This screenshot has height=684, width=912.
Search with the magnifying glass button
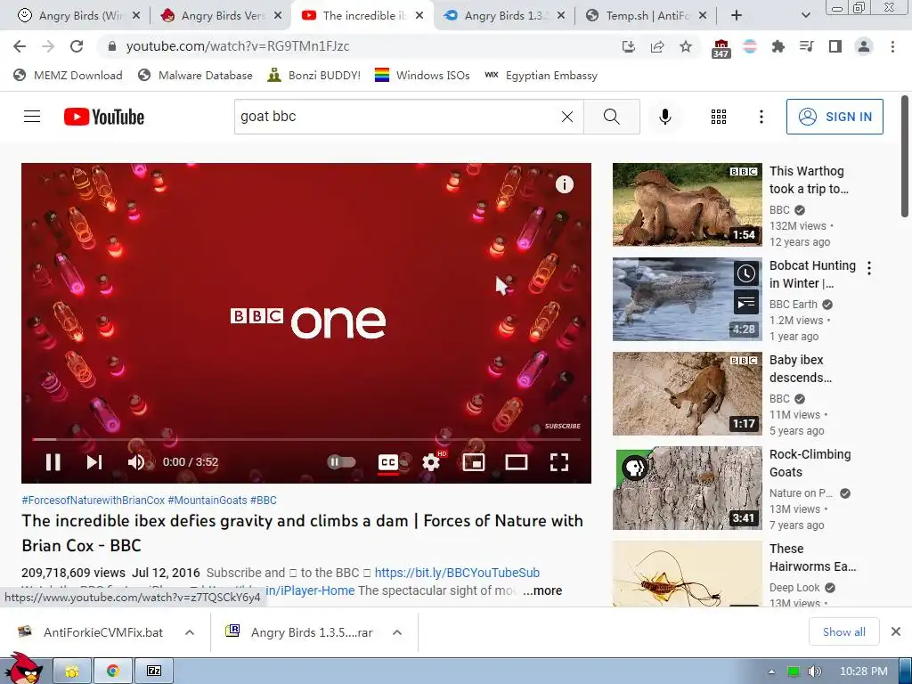tap(611, 117)
